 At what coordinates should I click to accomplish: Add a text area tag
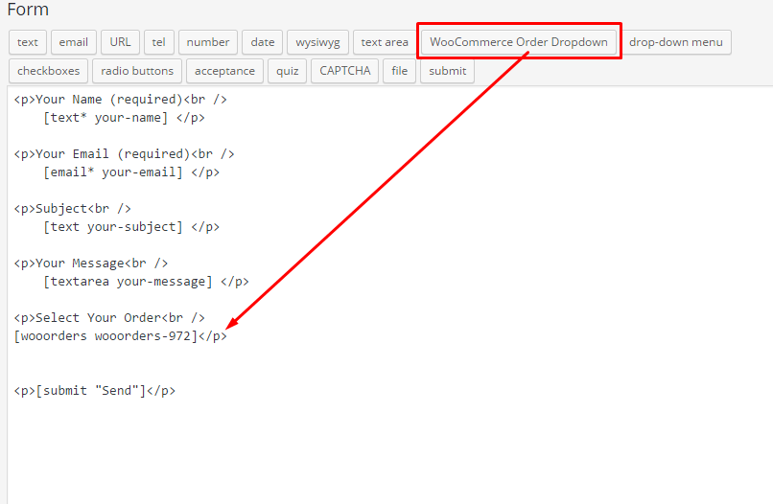[x=384, y=42]
